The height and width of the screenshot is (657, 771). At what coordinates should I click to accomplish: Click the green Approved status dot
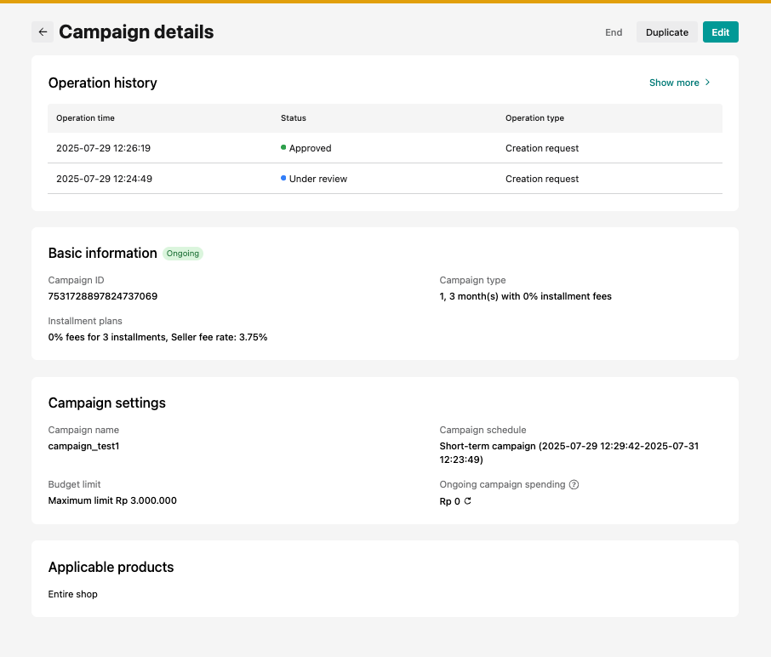(x=283, y=148)
